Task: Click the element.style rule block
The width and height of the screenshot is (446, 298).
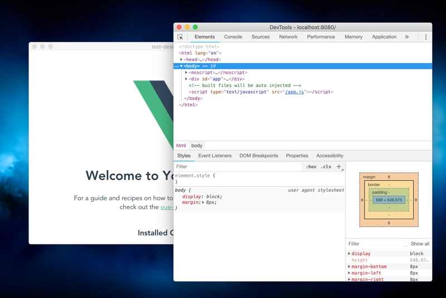Action: pyautogui.click(x=259, y=179)
